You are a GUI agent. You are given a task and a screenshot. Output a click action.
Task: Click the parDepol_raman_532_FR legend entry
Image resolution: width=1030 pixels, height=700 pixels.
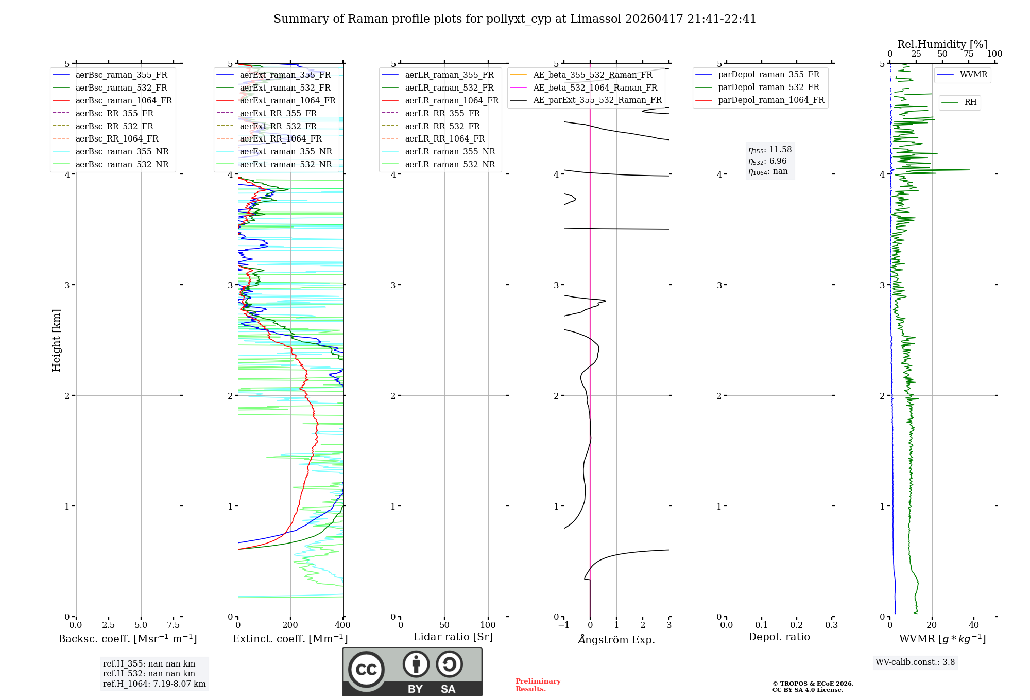pyautogui.click(x=768, y=87)
